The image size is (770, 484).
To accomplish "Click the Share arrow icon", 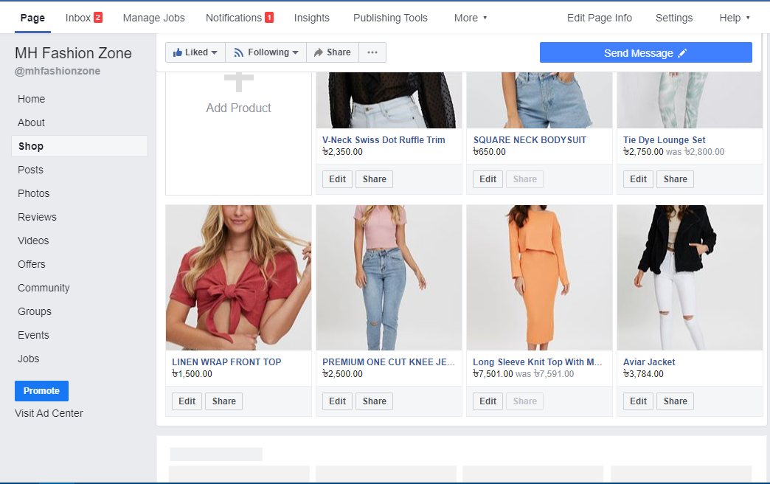I will pos(320,52).
